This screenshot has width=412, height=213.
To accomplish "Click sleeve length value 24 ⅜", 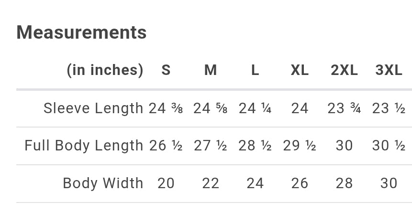I will click(x=166, y=108).
